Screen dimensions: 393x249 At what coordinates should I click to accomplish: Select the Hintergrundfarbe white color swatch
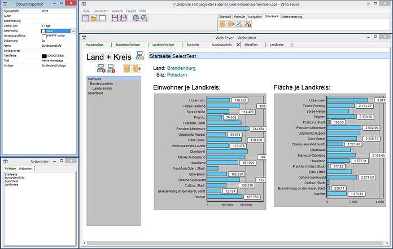tap(45, 36)
